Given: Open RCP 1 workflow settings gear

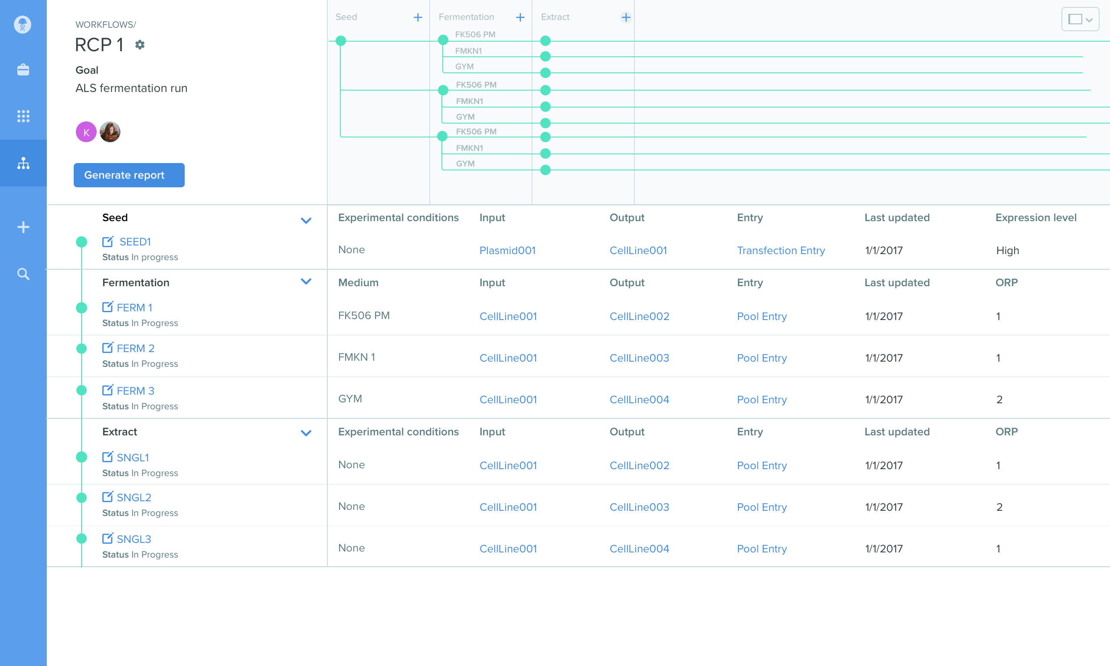Looking at the screenshot, I should [140, 45].
